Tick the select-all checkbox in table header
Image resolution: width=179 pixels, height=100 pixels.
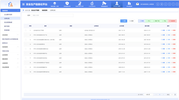click(x=26, y=26)
